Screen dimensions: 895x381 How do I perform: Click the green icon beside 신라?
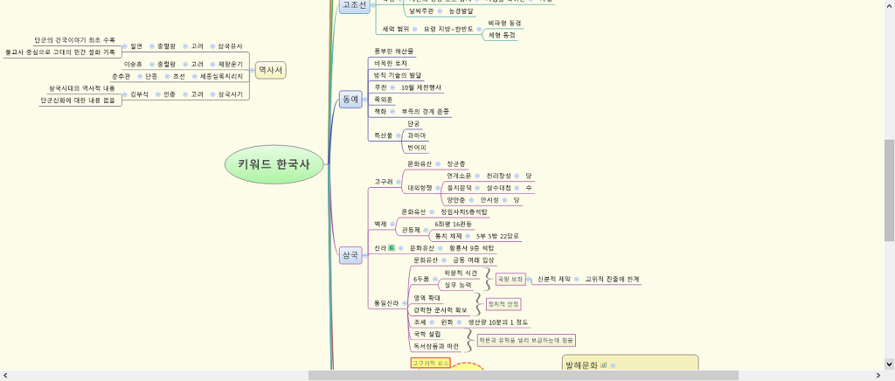click(392, 248)
